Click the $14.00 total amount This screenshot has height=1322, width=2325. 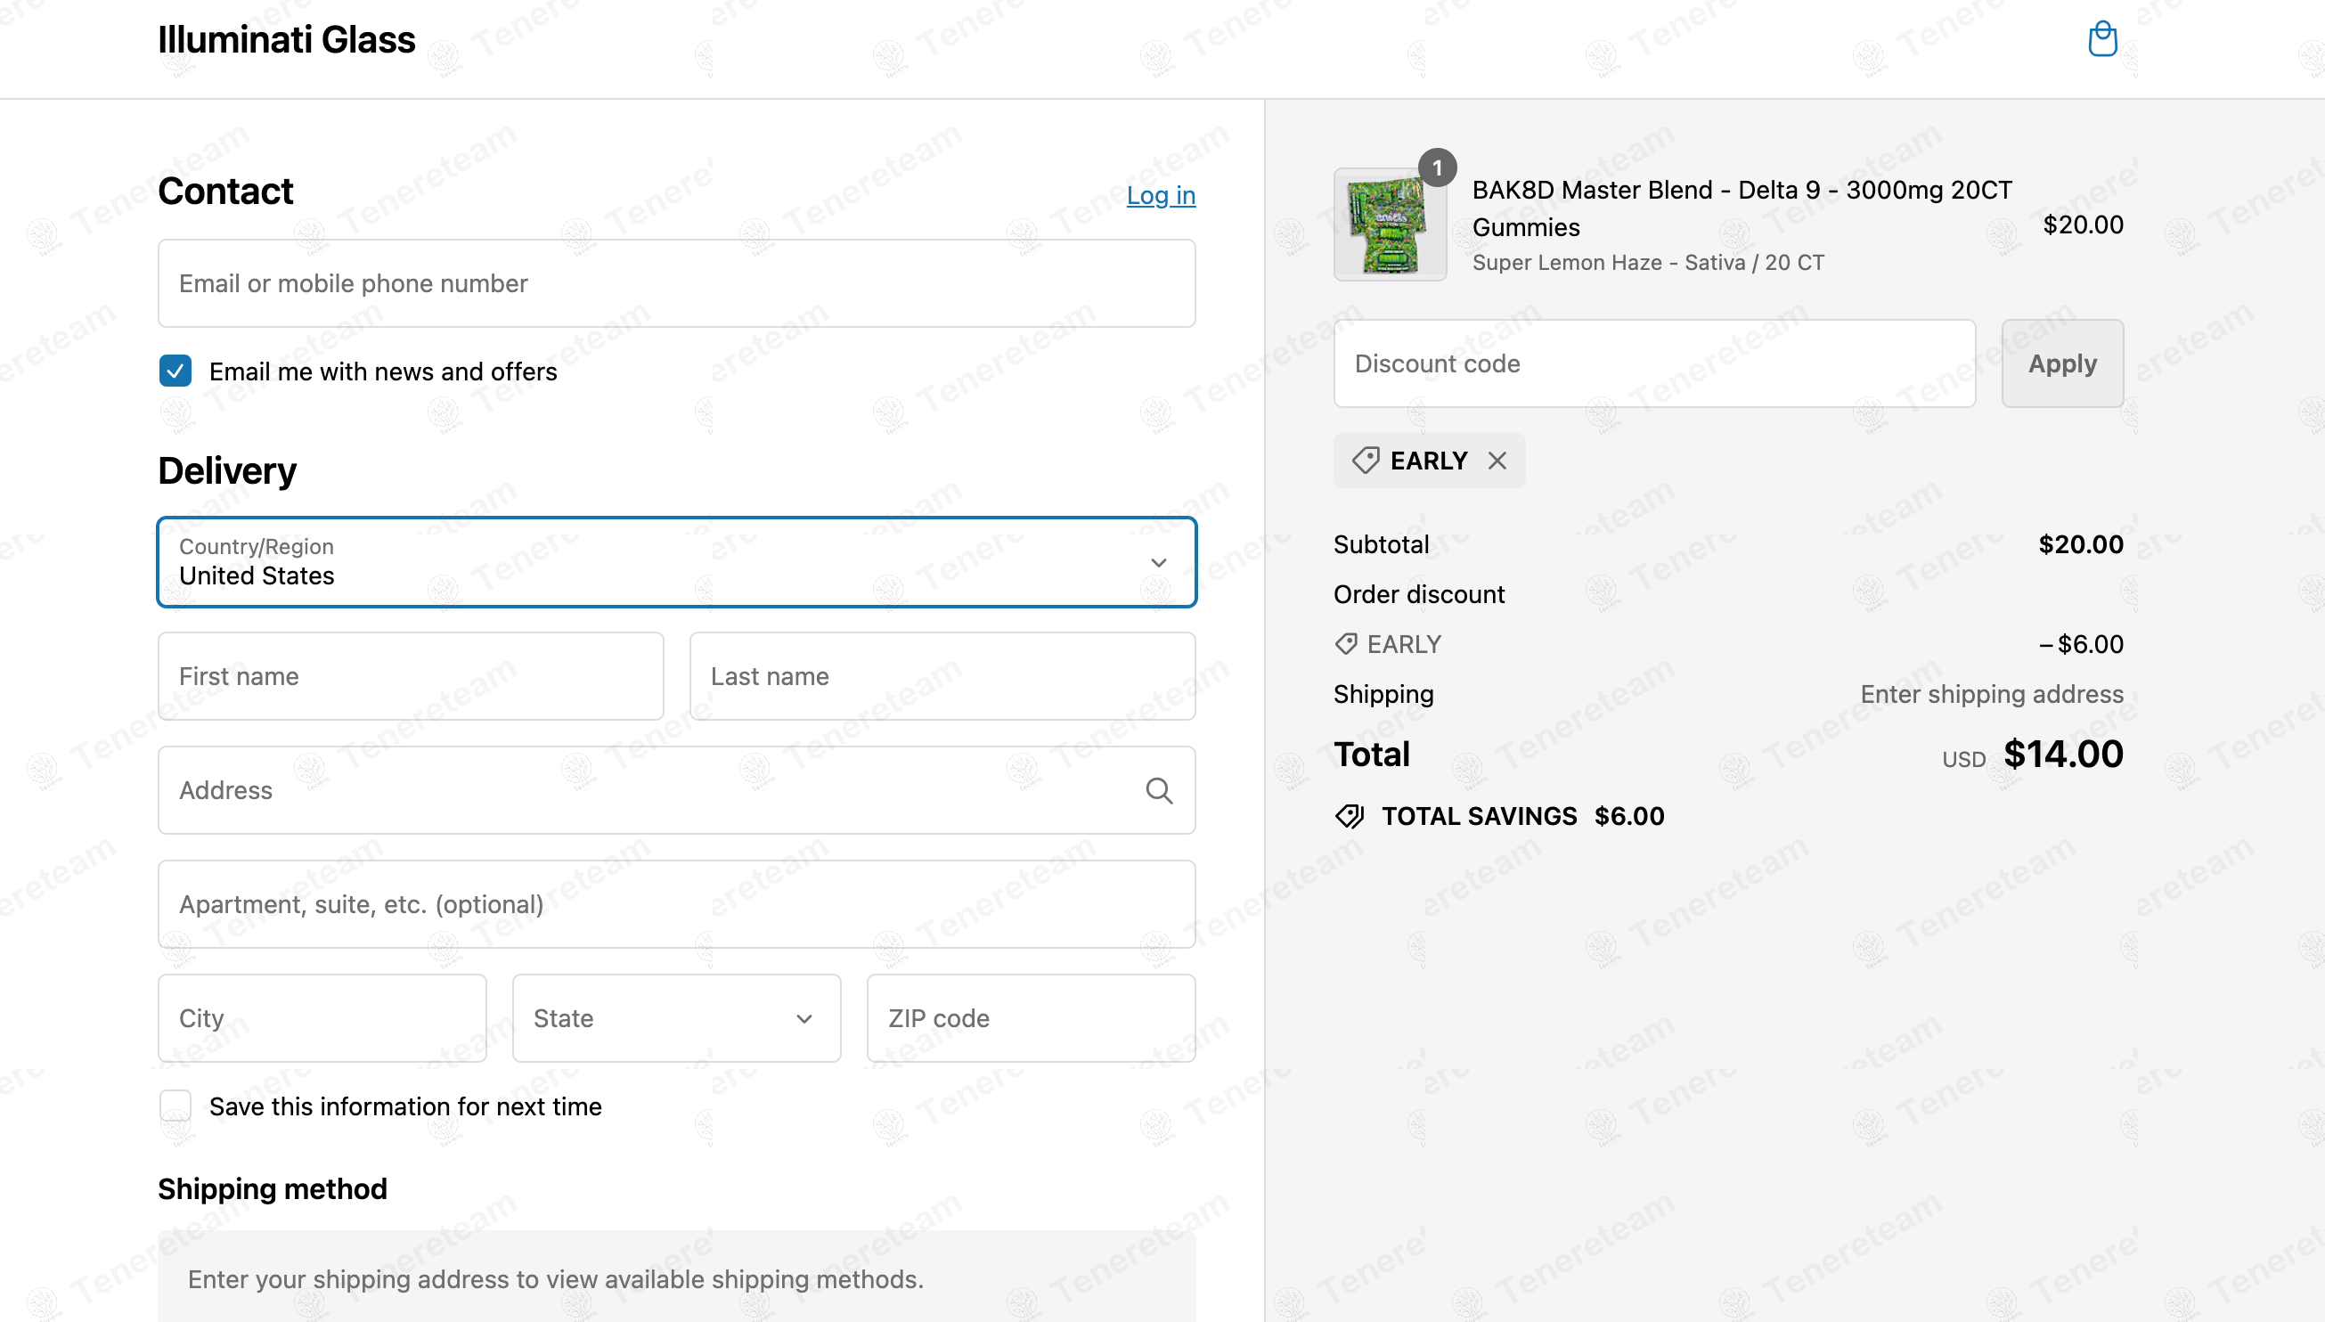(2062, 754)
